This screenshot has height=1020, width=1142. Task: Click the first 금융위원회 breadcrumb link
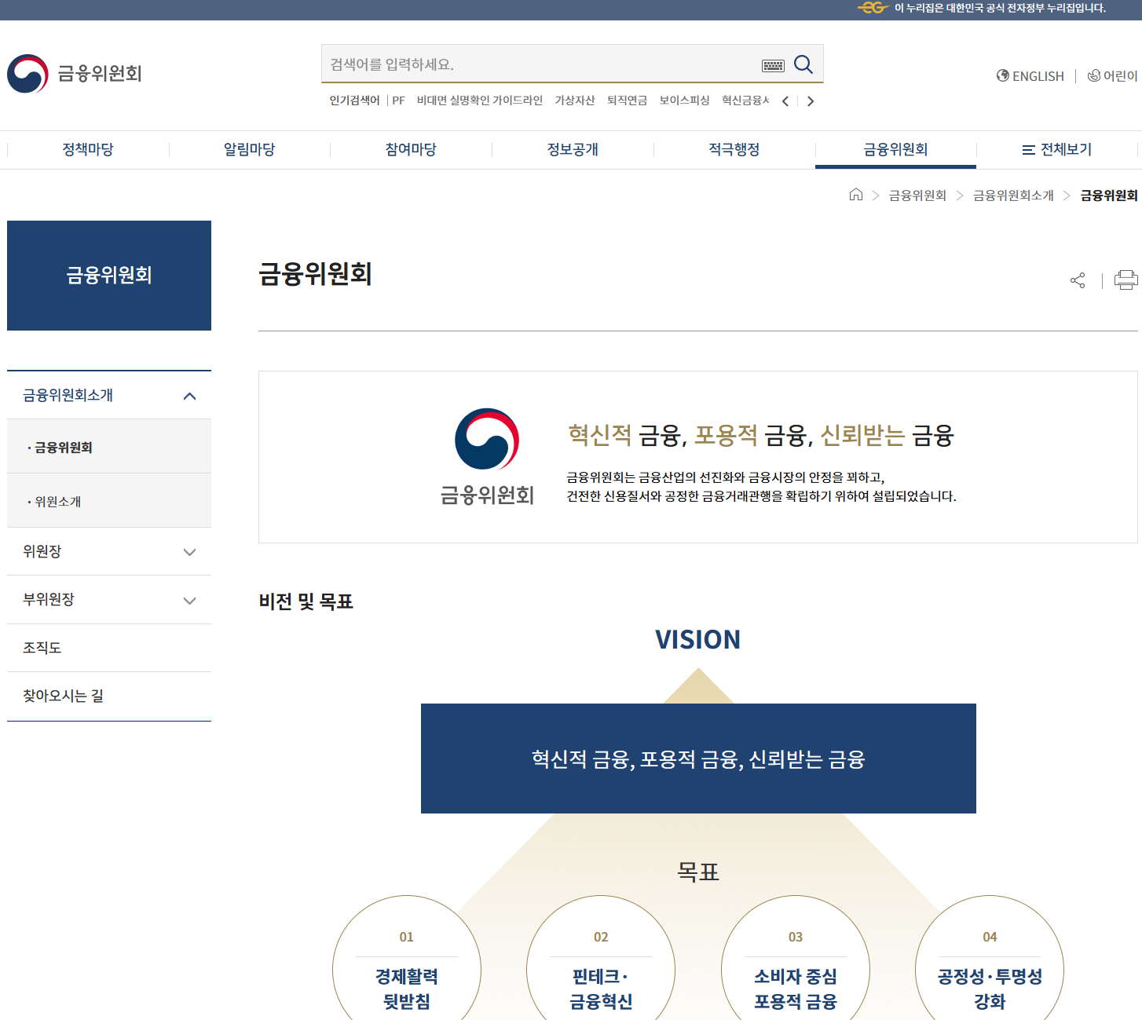coord(917,196)
